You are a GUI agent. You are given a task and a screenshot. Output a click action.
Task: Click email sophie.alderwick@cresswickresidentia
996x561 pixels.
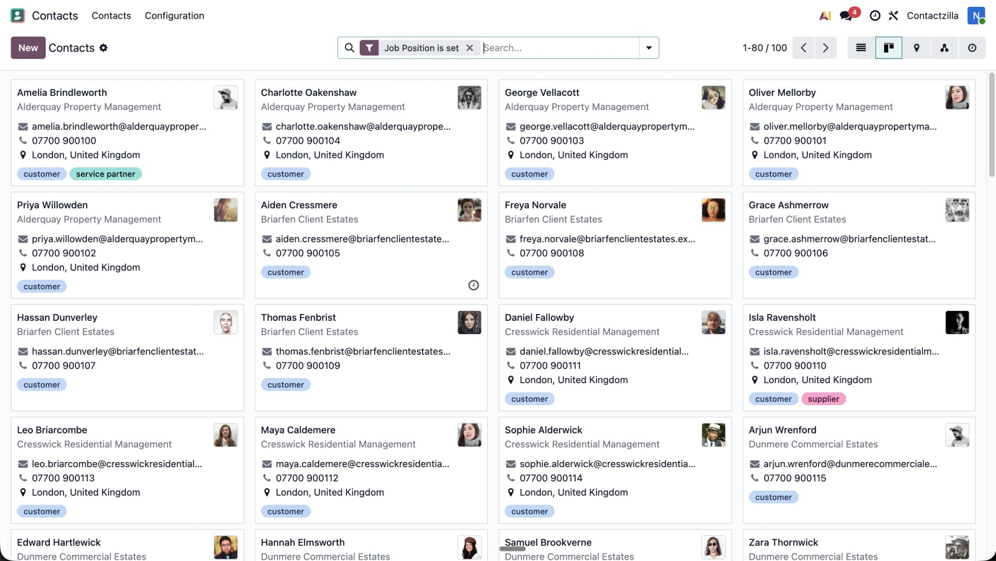(608, 464)
